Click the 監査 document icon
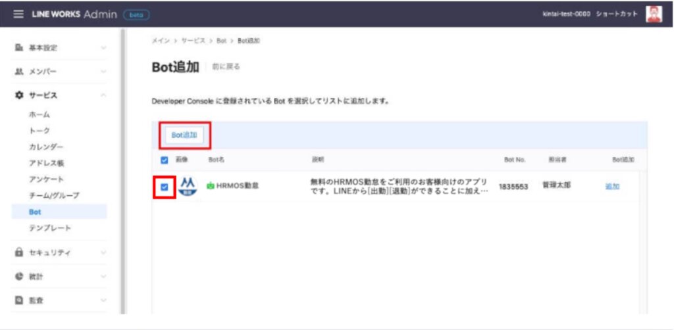Screen dimensions: 674x330 click(19, 300)
